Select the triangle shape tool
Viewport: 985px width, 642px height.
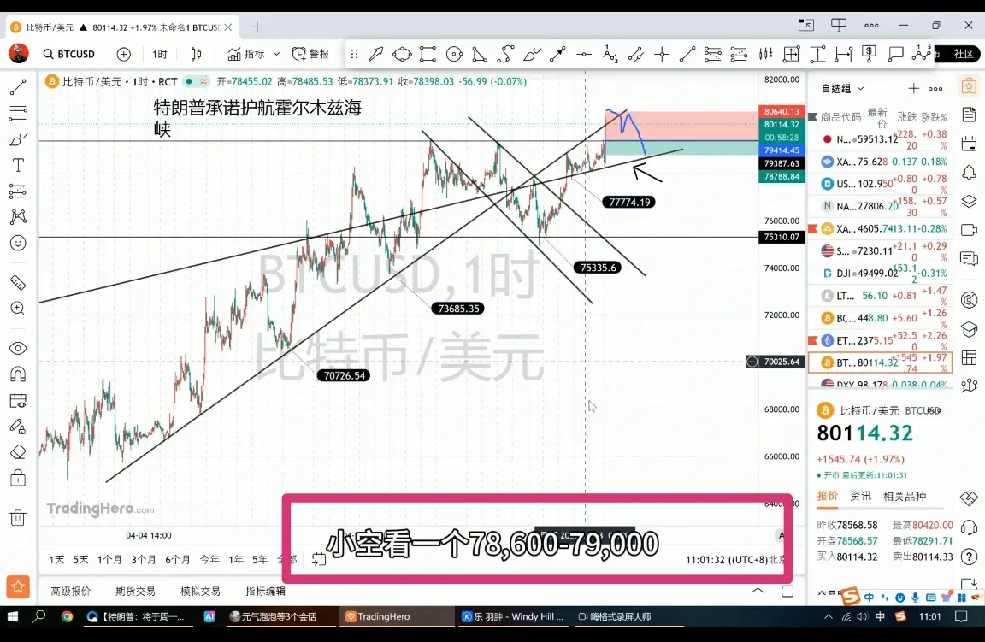(x=480, y=54)
